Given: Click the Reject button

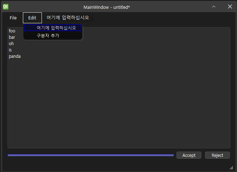Looking at the screenshot, I should tap(217, 155).
